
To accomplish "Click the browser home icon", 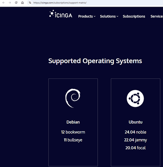I will 22,3.
